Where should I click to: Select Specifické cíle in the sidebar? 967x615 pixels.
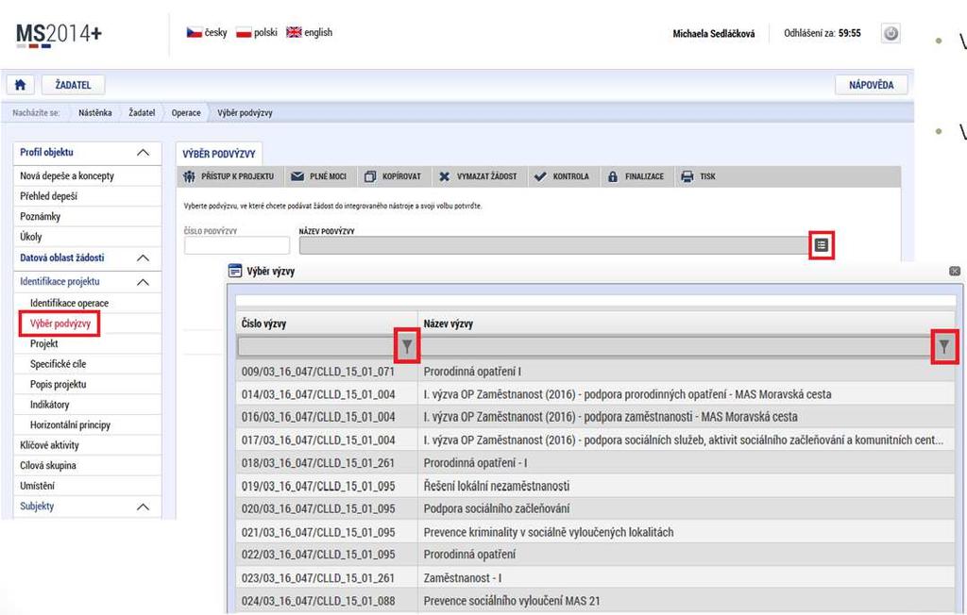[58, 364]
